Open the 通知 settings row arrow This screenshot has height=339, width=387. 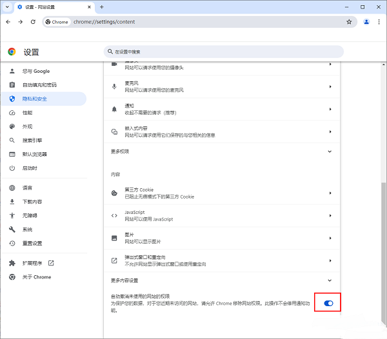[330, 109]
